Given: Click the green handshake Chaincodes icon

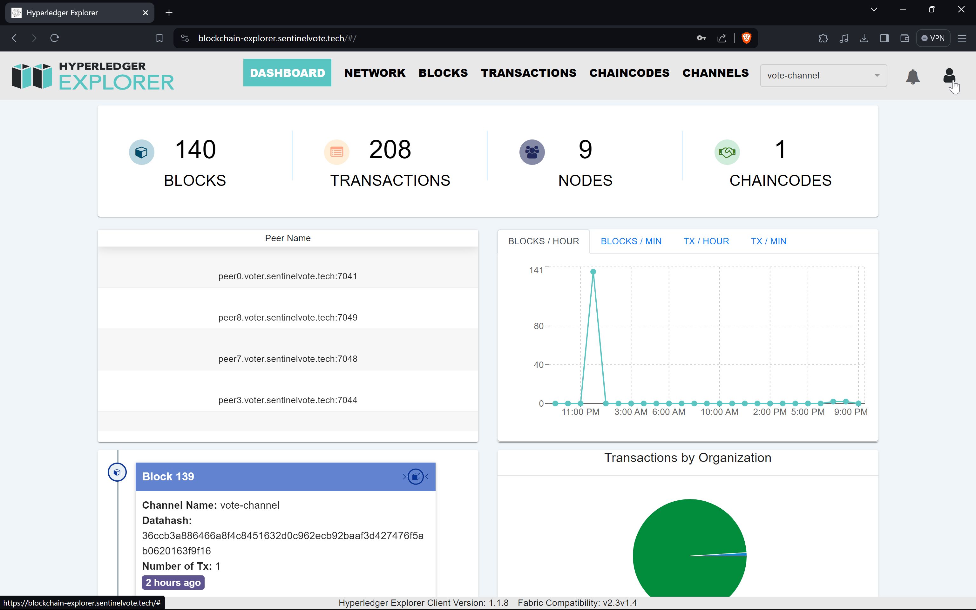Looking at the screenshot, I should coord(727,152).
